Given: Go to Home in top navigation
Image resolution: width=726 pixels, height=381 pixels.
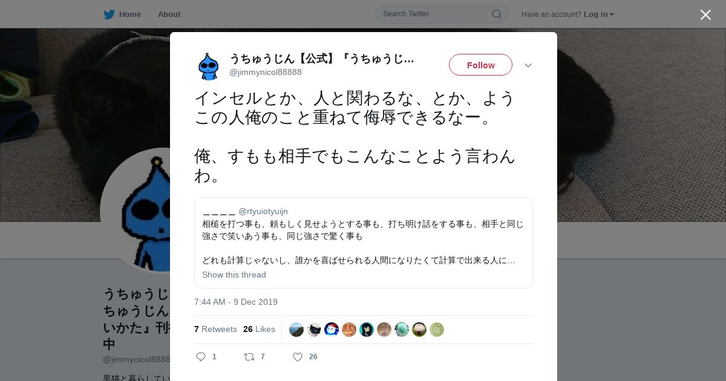Looking at the screenshot, I should coord(129,14).
